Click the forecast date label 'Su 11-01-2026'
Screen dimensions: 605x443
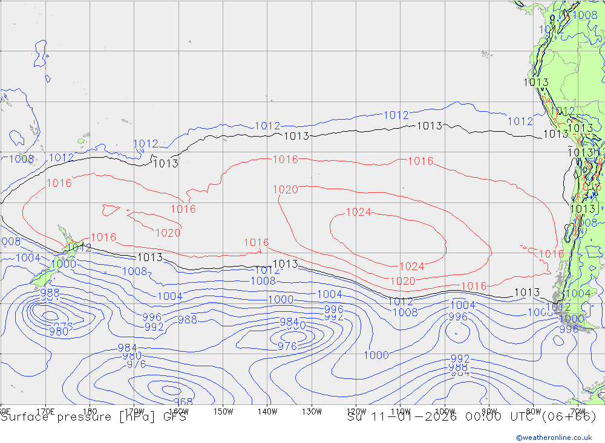[402, 417]
